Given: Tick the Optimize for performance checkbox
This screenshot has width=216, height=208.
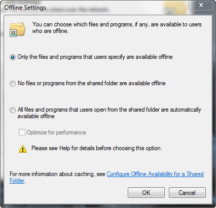Looking at the screenshot, I should click(x=22, y=132).
